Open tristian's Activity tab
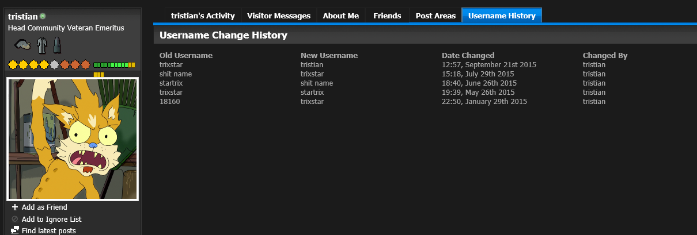 (x=203, y=16)
